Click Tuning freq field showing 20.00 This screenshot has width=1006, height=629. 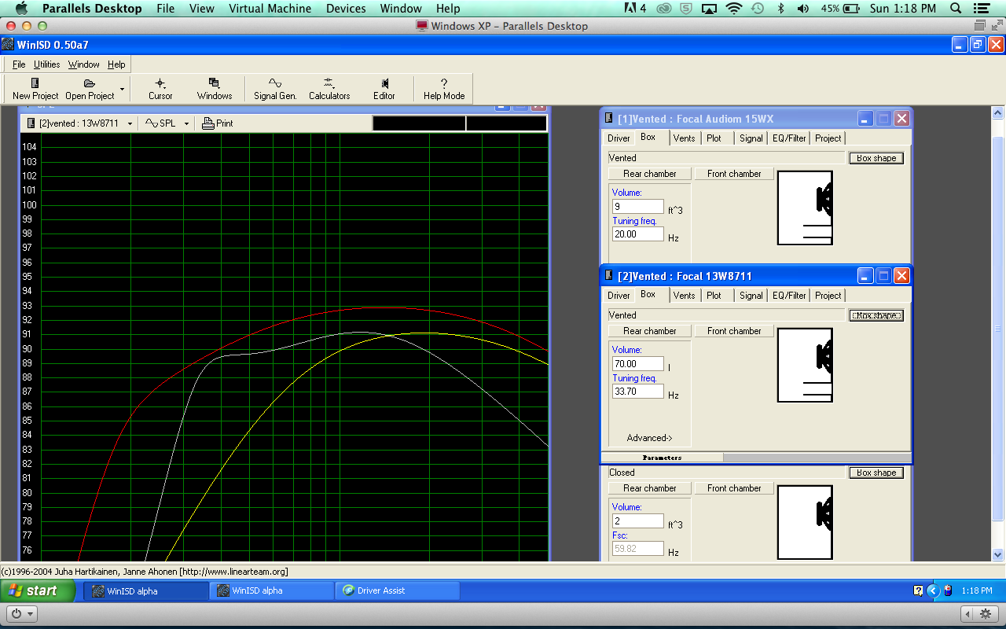coord(638,234)
